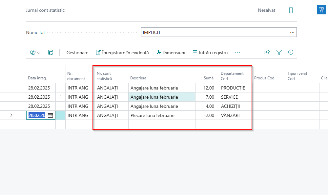The image size is (328, 196).
Task: Select the Tipuri venit Cod column header
Action: pyautogui.click(x=297, y=76)
